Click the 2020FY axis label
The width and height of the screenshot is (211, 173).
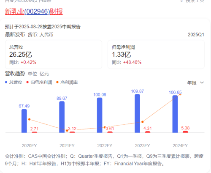pyautogui.click(x=29, y=146)
